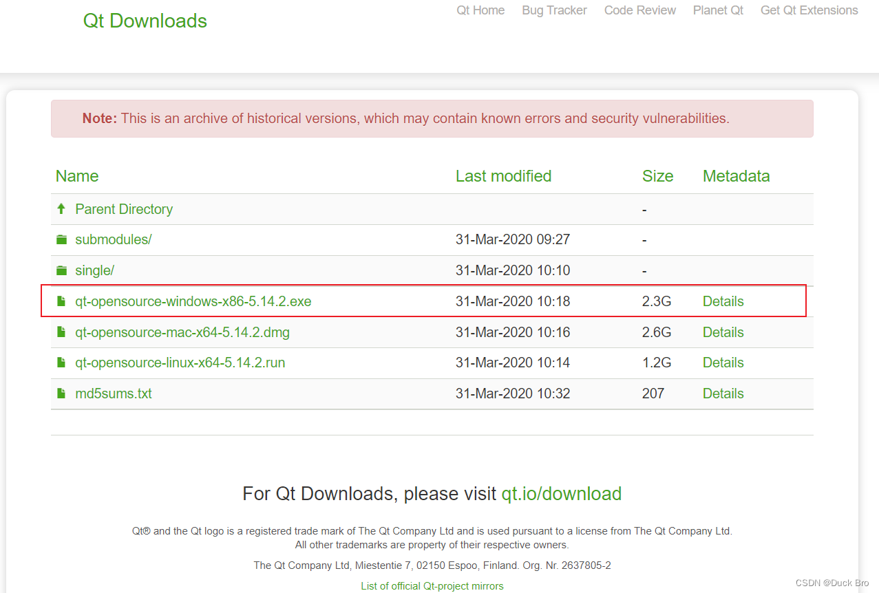Open the single/ folder
The height and width of the screenshot is (593, 879).
click(95, 270)
